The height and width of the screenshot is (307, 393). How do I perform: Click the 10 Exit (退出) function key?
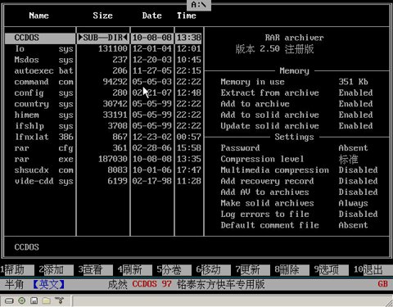coord(373,270)
